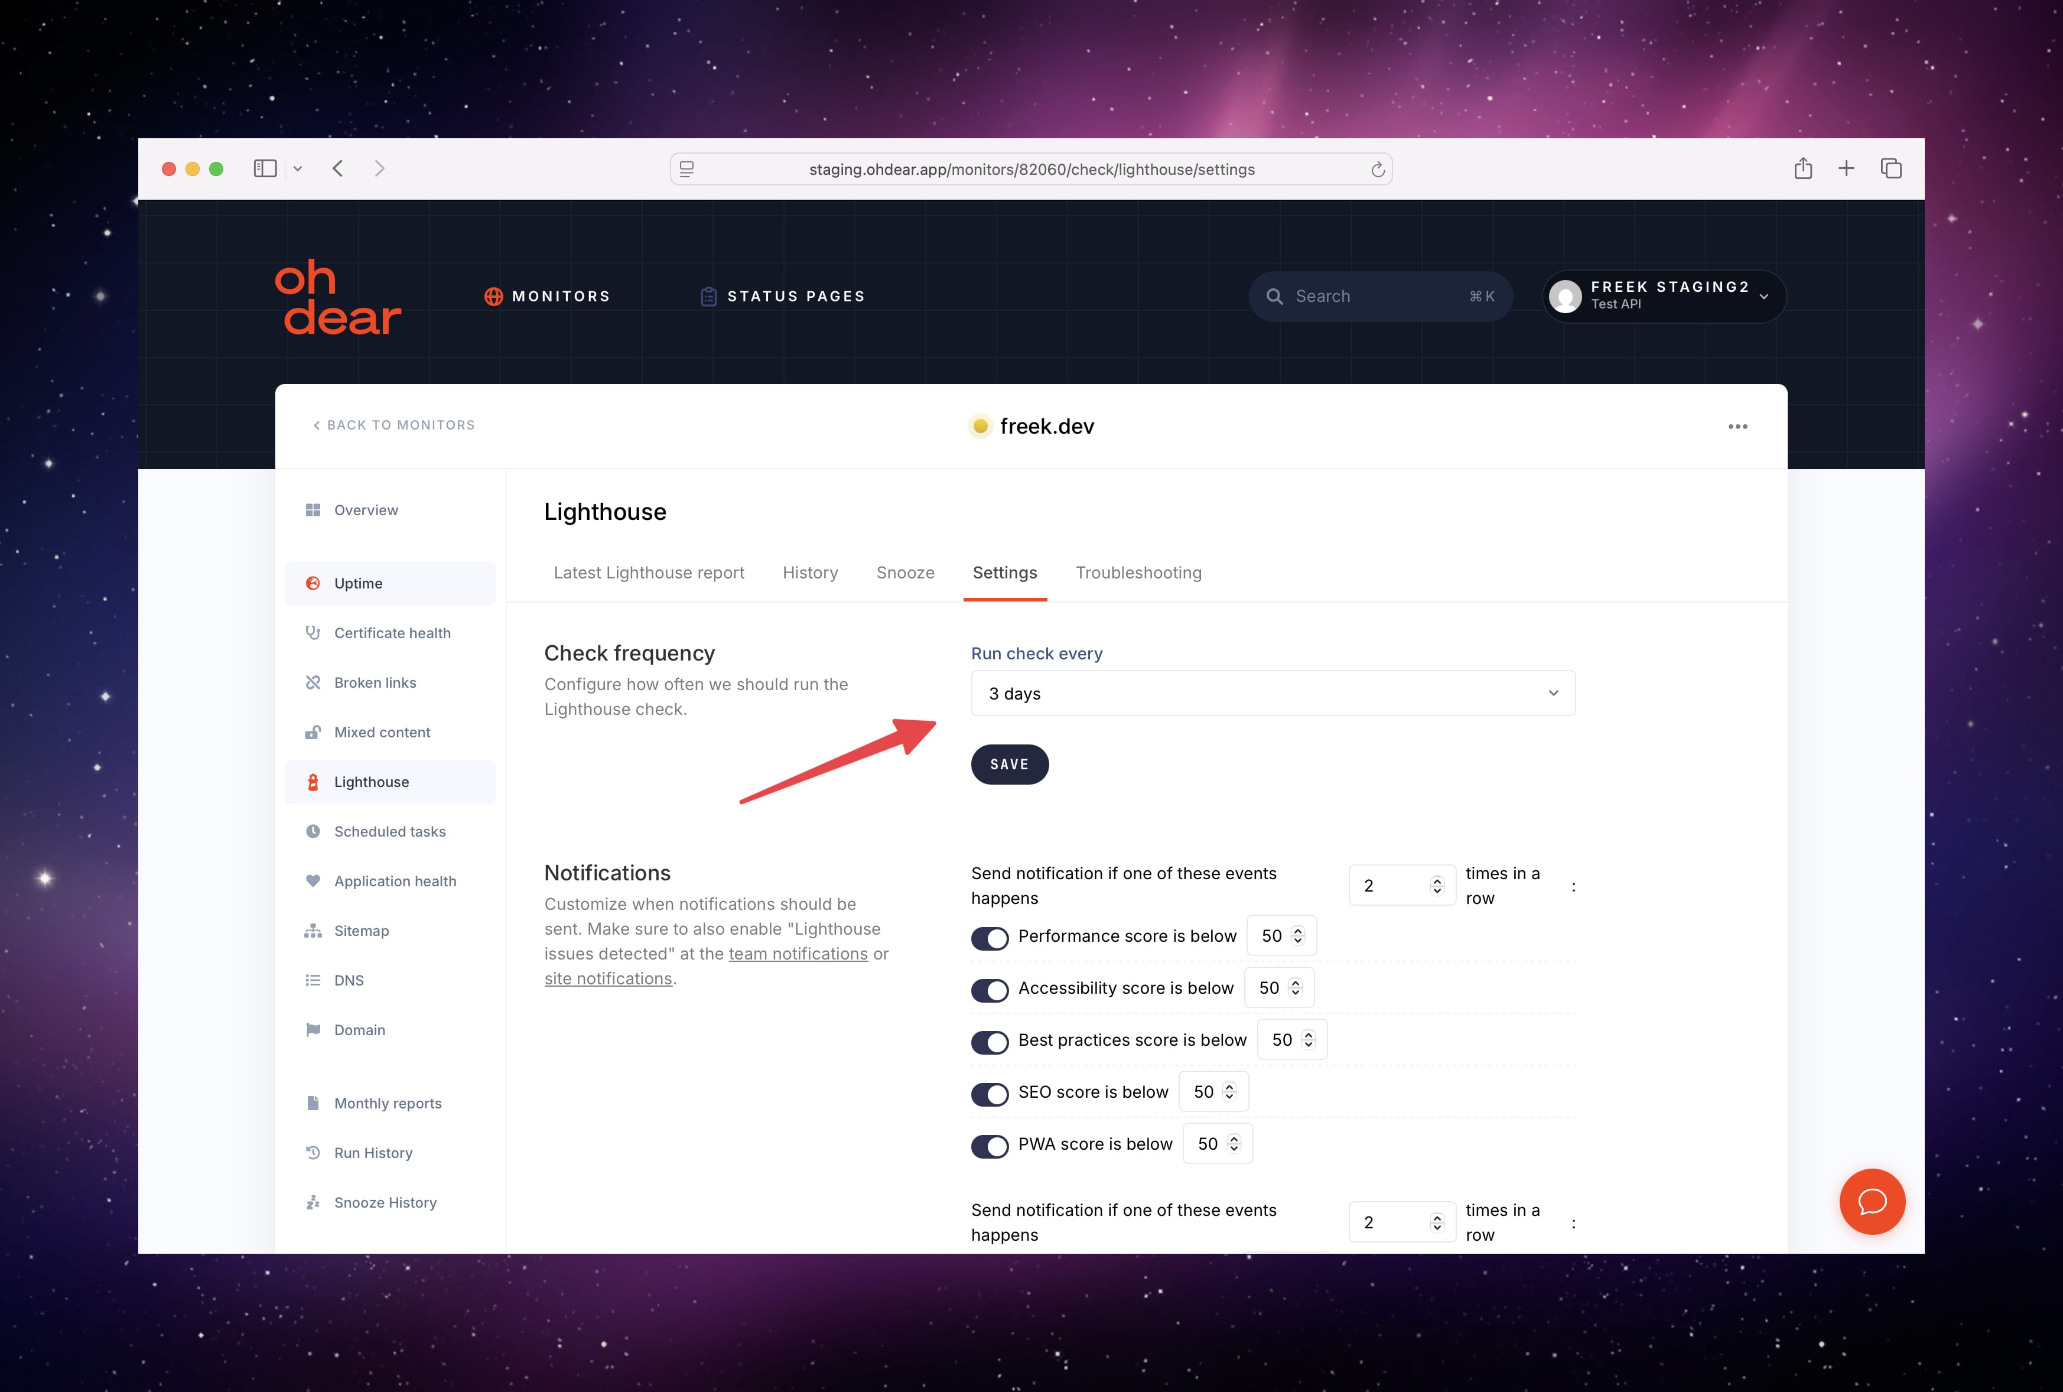Click the browser address bar URL
This screenshot has width=2063, height=1392.
(1031, 170)
